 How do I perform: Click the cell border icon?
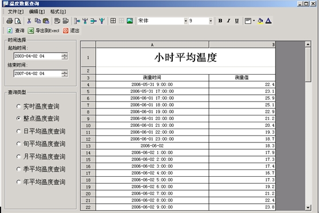pyautogui.click(x=248, y=21)
